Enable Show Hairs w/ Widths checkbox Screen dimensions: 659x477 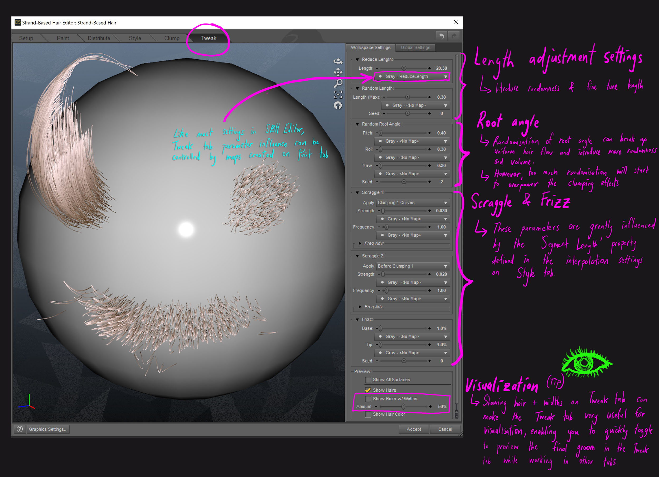tap(368, 399)
